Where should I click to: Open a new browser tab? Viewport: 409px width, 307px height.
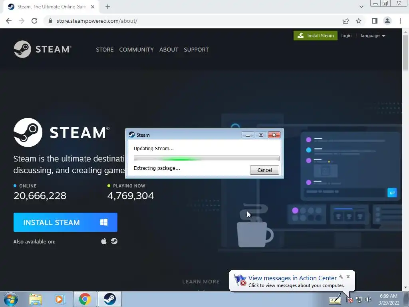pos(108,7)
